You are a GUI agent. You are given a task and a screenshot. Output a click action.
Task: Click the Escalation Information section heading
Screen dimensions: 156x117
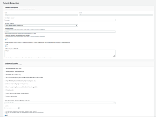click(x=11, y=63)
